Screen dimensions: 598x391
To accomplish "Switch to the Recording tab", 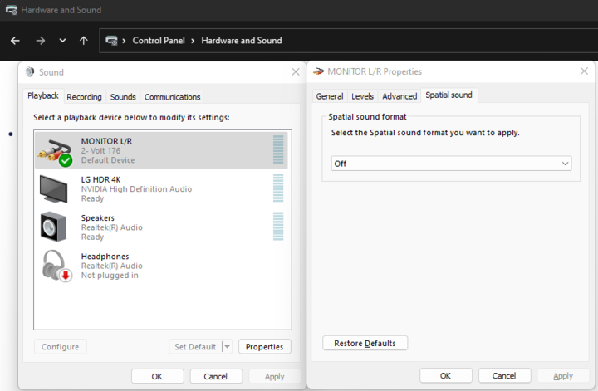I will (x=84, y=97).
